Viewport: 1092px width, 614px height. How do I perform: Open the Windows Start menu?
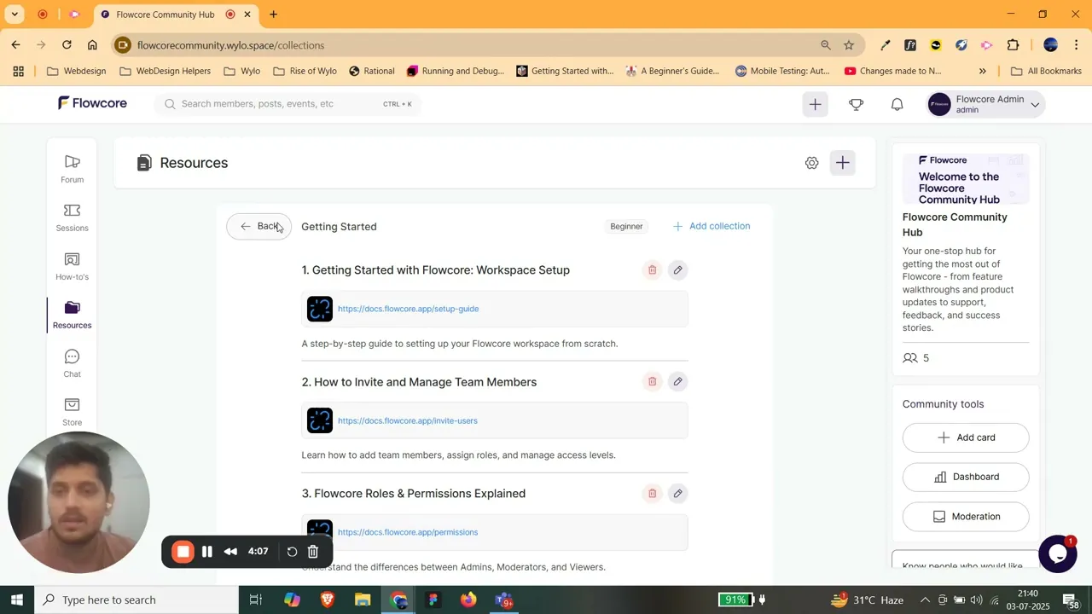[x=16, y=600]
